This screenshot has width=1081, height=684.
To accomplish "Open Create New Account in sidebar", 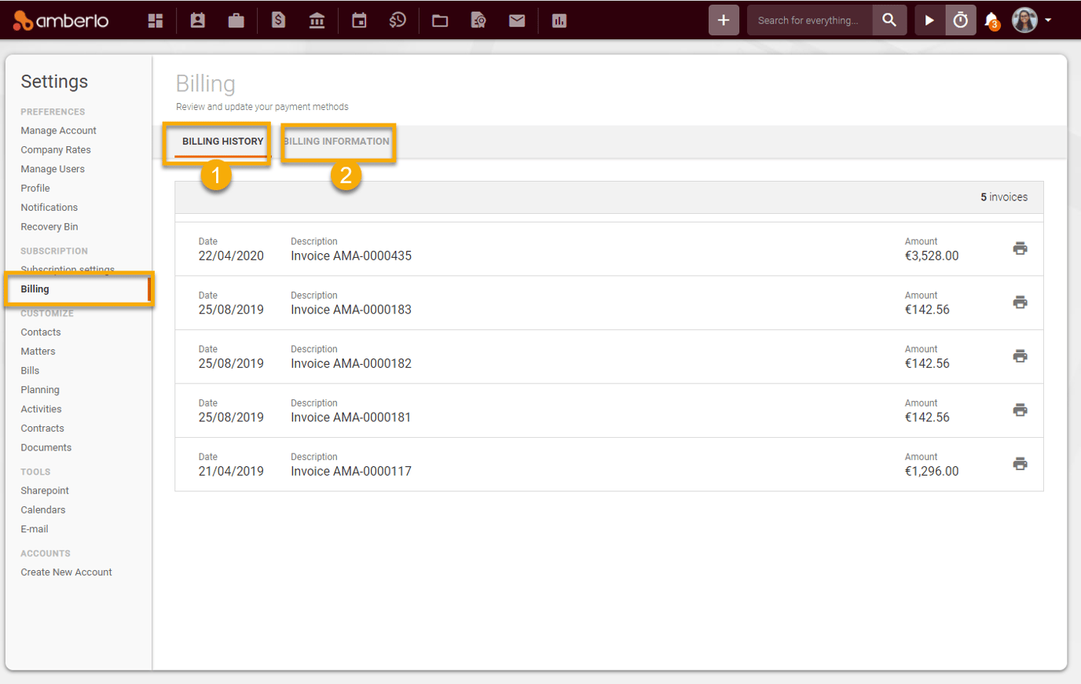I will 66,572.
